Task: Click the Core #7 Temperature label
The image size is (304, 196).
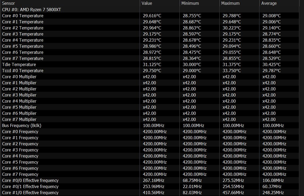Action: 23,58
